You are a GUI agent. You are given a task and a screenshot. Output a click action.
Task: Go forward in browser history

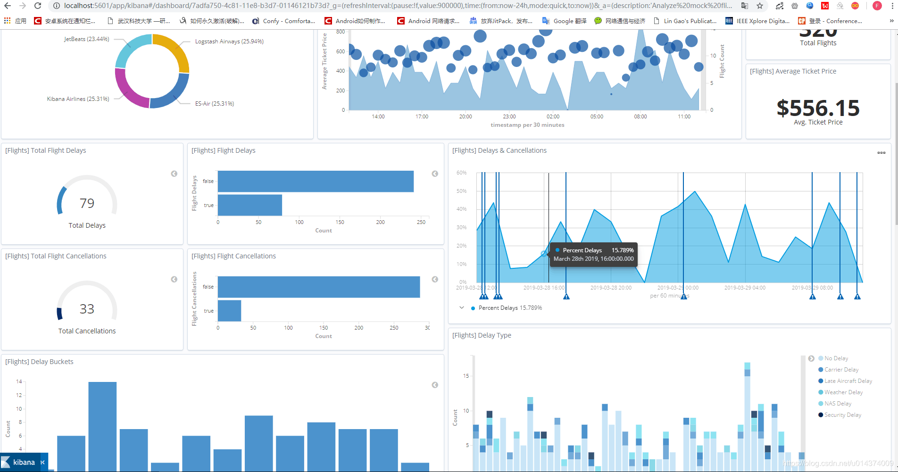23,6
